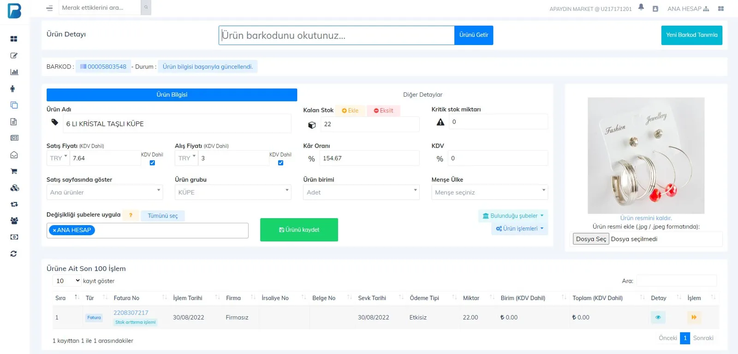Viewport: 738px width, 354px height.
Task: Expand the Bulunduğu şubeler dropdown
Action: click(513, 216)
